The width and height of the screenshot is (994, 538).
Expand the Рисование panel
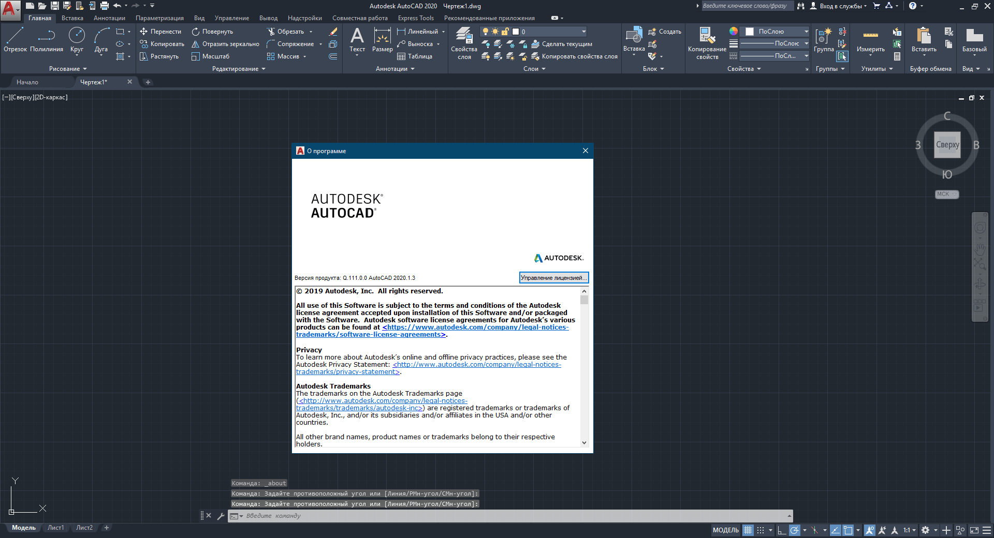click(68, 69)
